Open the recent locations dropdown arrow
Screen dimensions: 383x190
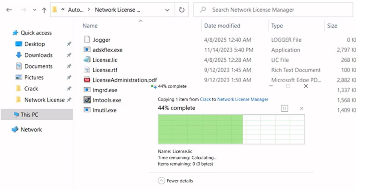(35, 10)
